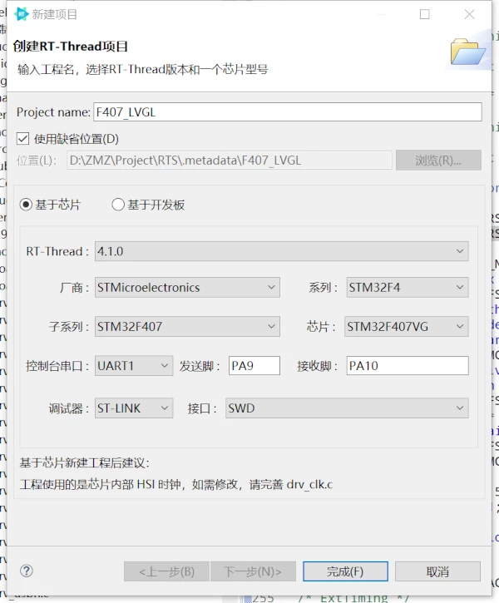Image resolution: width=499 pixels, height=603 pixels.
Task: Click the 接收脚 PA10 input field
Action: click(408, 365)
